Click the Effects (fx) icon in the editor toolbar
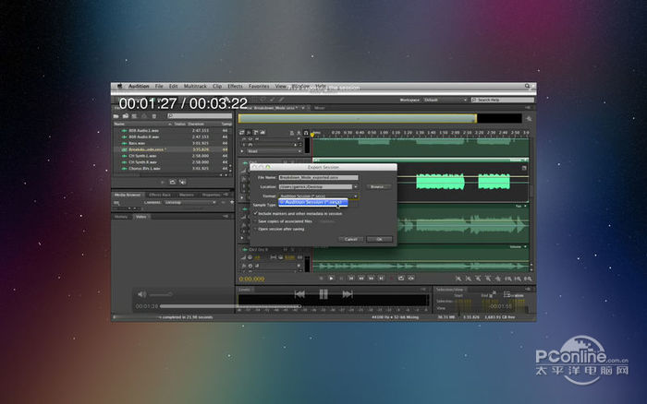Viewport: 647px width, 404px height. (x=249, y=133)
